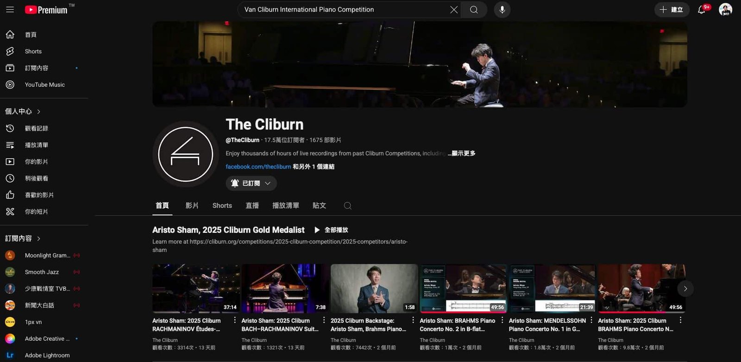The height and width of the screenshot is (362, 741).
Task: Clear the search box text
Action: 454,10
